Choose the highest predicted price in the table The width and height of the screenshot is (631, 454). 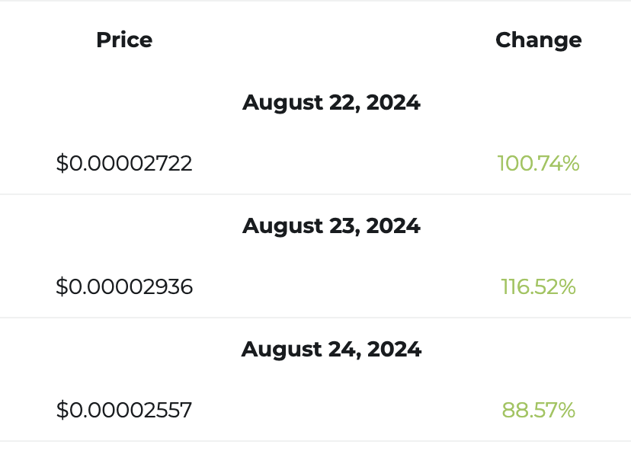pyautogui.click(x=124, y=286)
